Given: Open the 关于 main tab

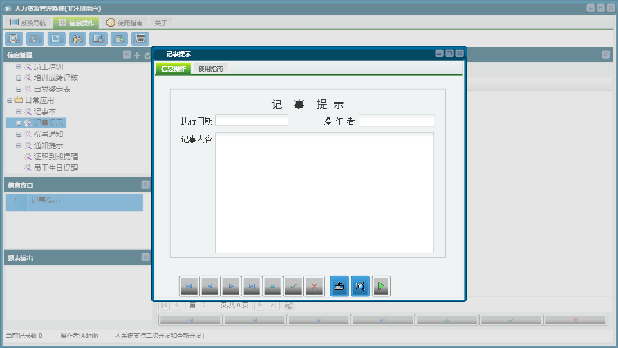Looking at the screenshot, I should coord(161,23).
